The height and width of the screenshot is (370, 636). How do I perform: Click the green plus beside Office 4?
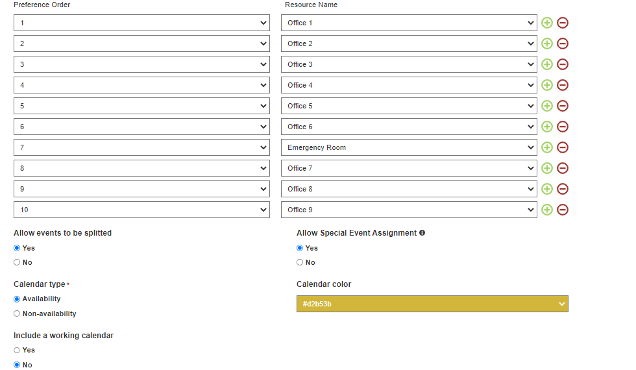click(x=546, y=85)
